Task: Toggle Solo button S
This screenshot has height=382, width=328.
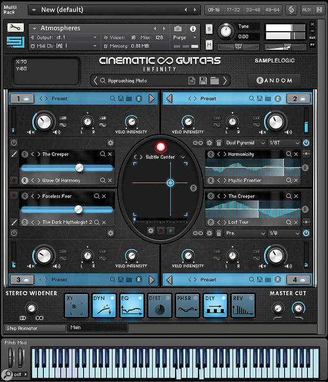Action: (x=209, y=29)
